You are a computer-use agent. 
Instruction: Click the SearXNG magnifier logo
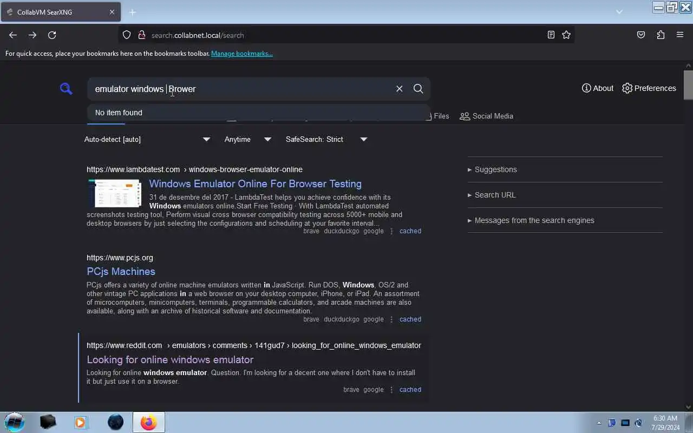pyautogui.click(x=66, y=89)
